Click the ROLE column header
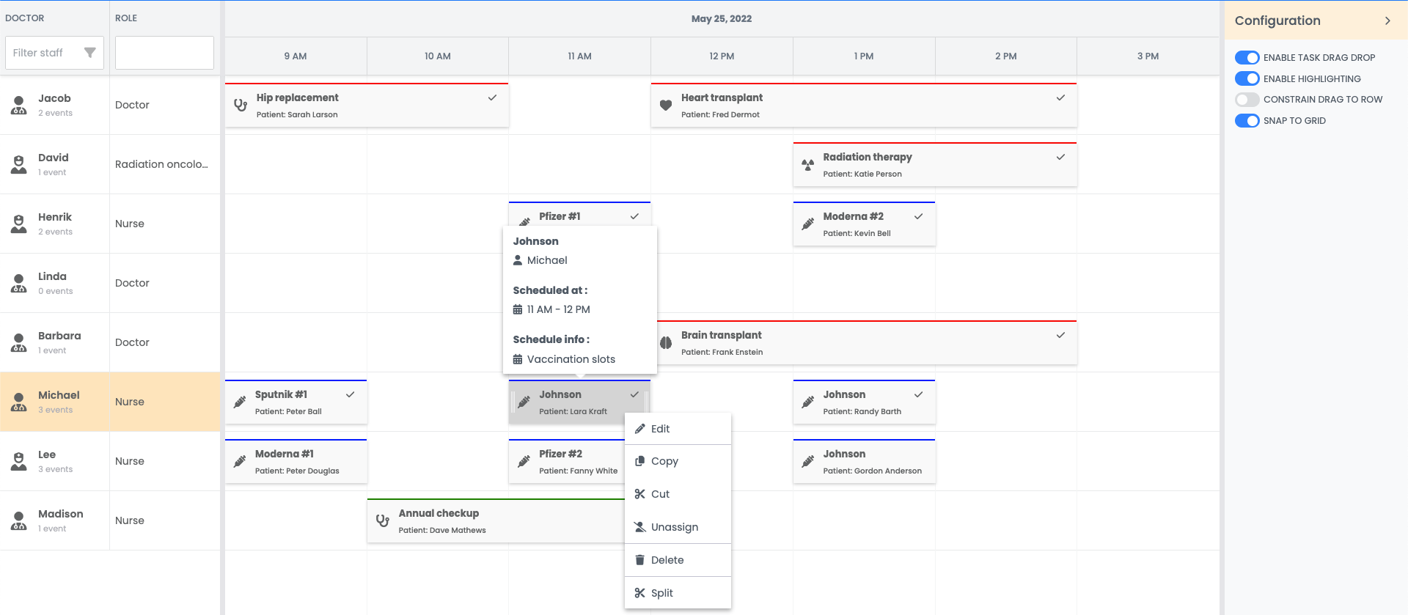Image resolution: width=1408 pixels, height=615 pixels. tap(126, 18)
